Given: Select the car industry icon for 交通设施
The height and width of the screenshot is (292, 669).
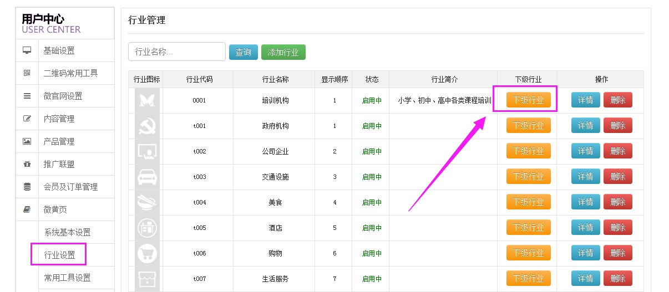Looking at the screenshot, I should pos(147,177).
